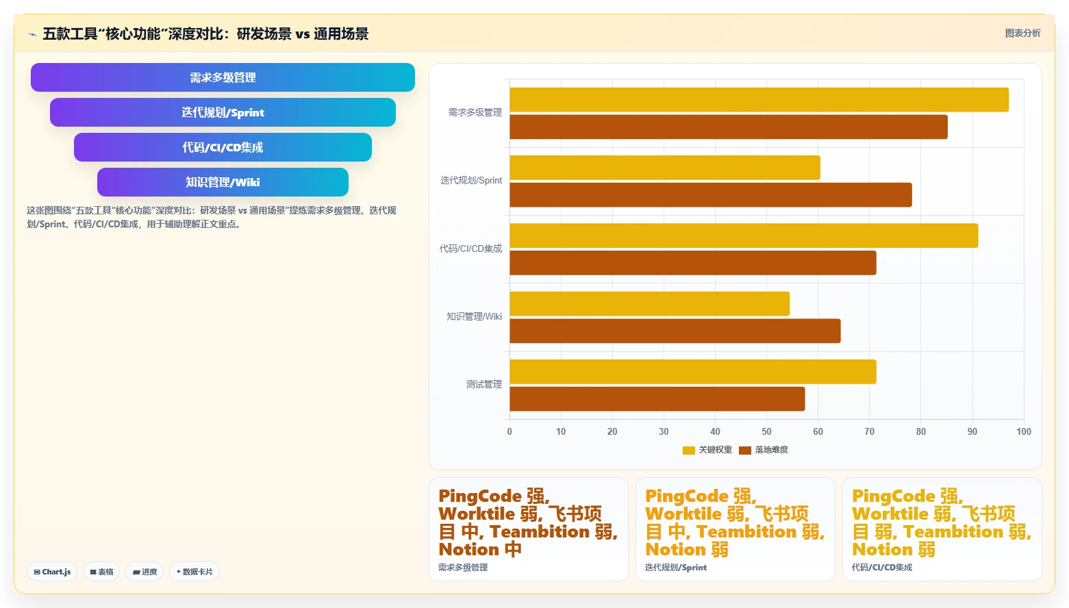1069x608 pixels.
Task: Click the 迭代规划/Sprint y-axis label in the chart
Action: click(471, 181)
